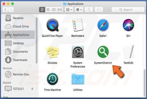Switch to gallery view
This screenshot has width=147, height=99.
coord(60,9)
